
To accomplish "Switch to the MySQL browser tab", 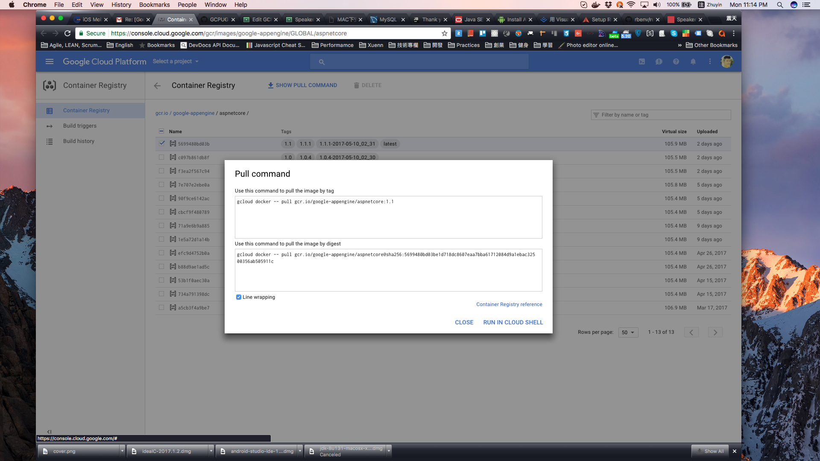I will [388, 20].
